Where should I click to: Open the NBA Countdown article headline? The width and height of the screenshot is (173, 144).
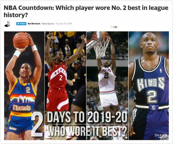[x=86, y=11]
